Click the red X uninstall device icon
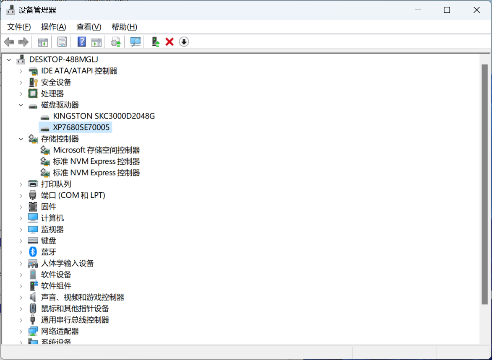The width and height of the screenshot is (492, 360). 169,42
